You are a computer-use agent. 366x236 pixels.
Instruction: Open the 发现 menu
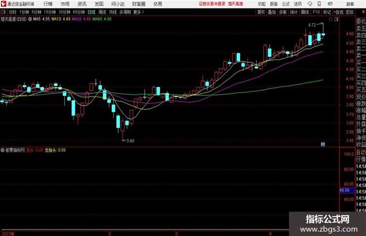click(x=99, y=4)
